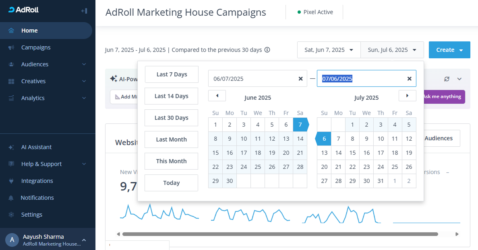Collapse the sidebar with the arrow icon
The height and width of the screenshot is (250, 478).
click(84, 11)
